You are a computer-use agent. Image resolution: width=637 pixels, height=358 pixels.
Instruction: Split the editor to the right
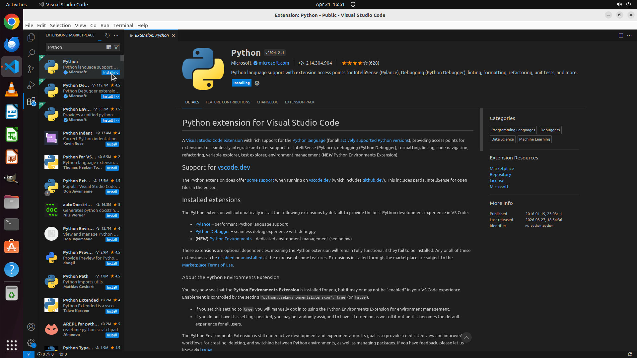[620, 35]
